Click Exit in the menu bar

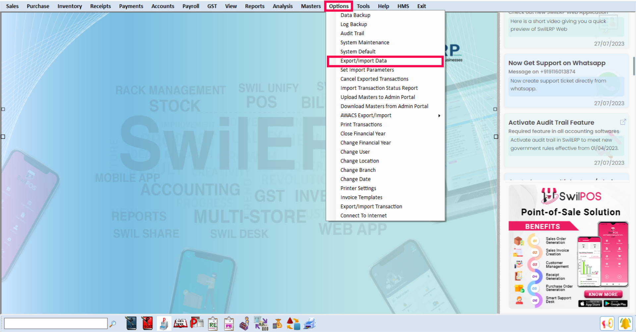pyautogui.click(x=421, y=6)
